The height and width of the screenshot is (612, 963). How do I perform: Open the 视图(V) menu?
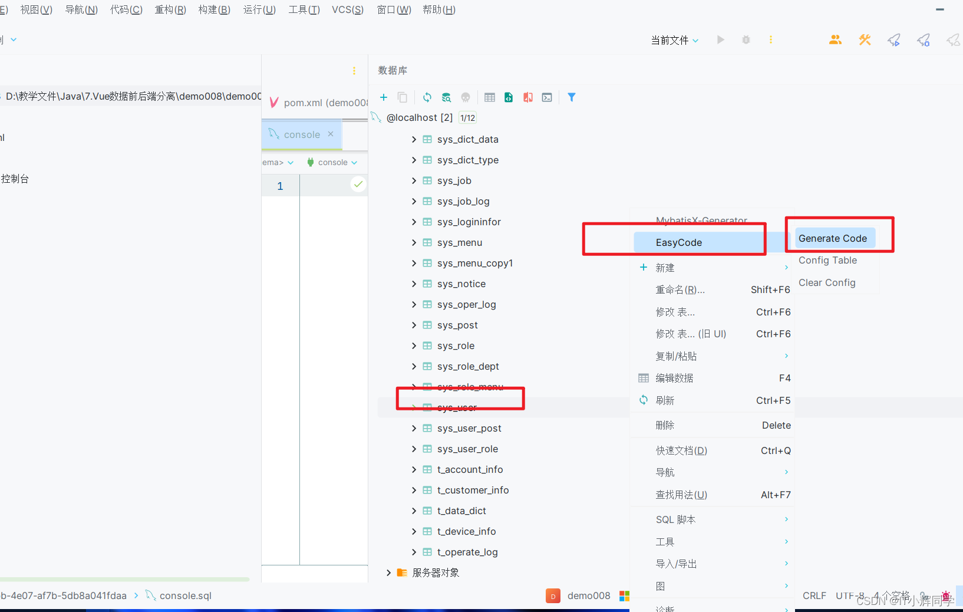[37, 9]
